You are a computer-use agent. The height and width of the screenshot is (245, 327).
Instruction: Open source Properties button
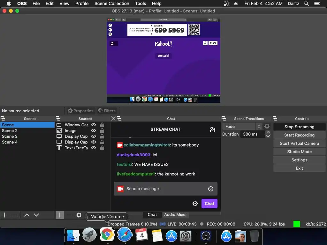pyautogui.click(x=80, y=111)
